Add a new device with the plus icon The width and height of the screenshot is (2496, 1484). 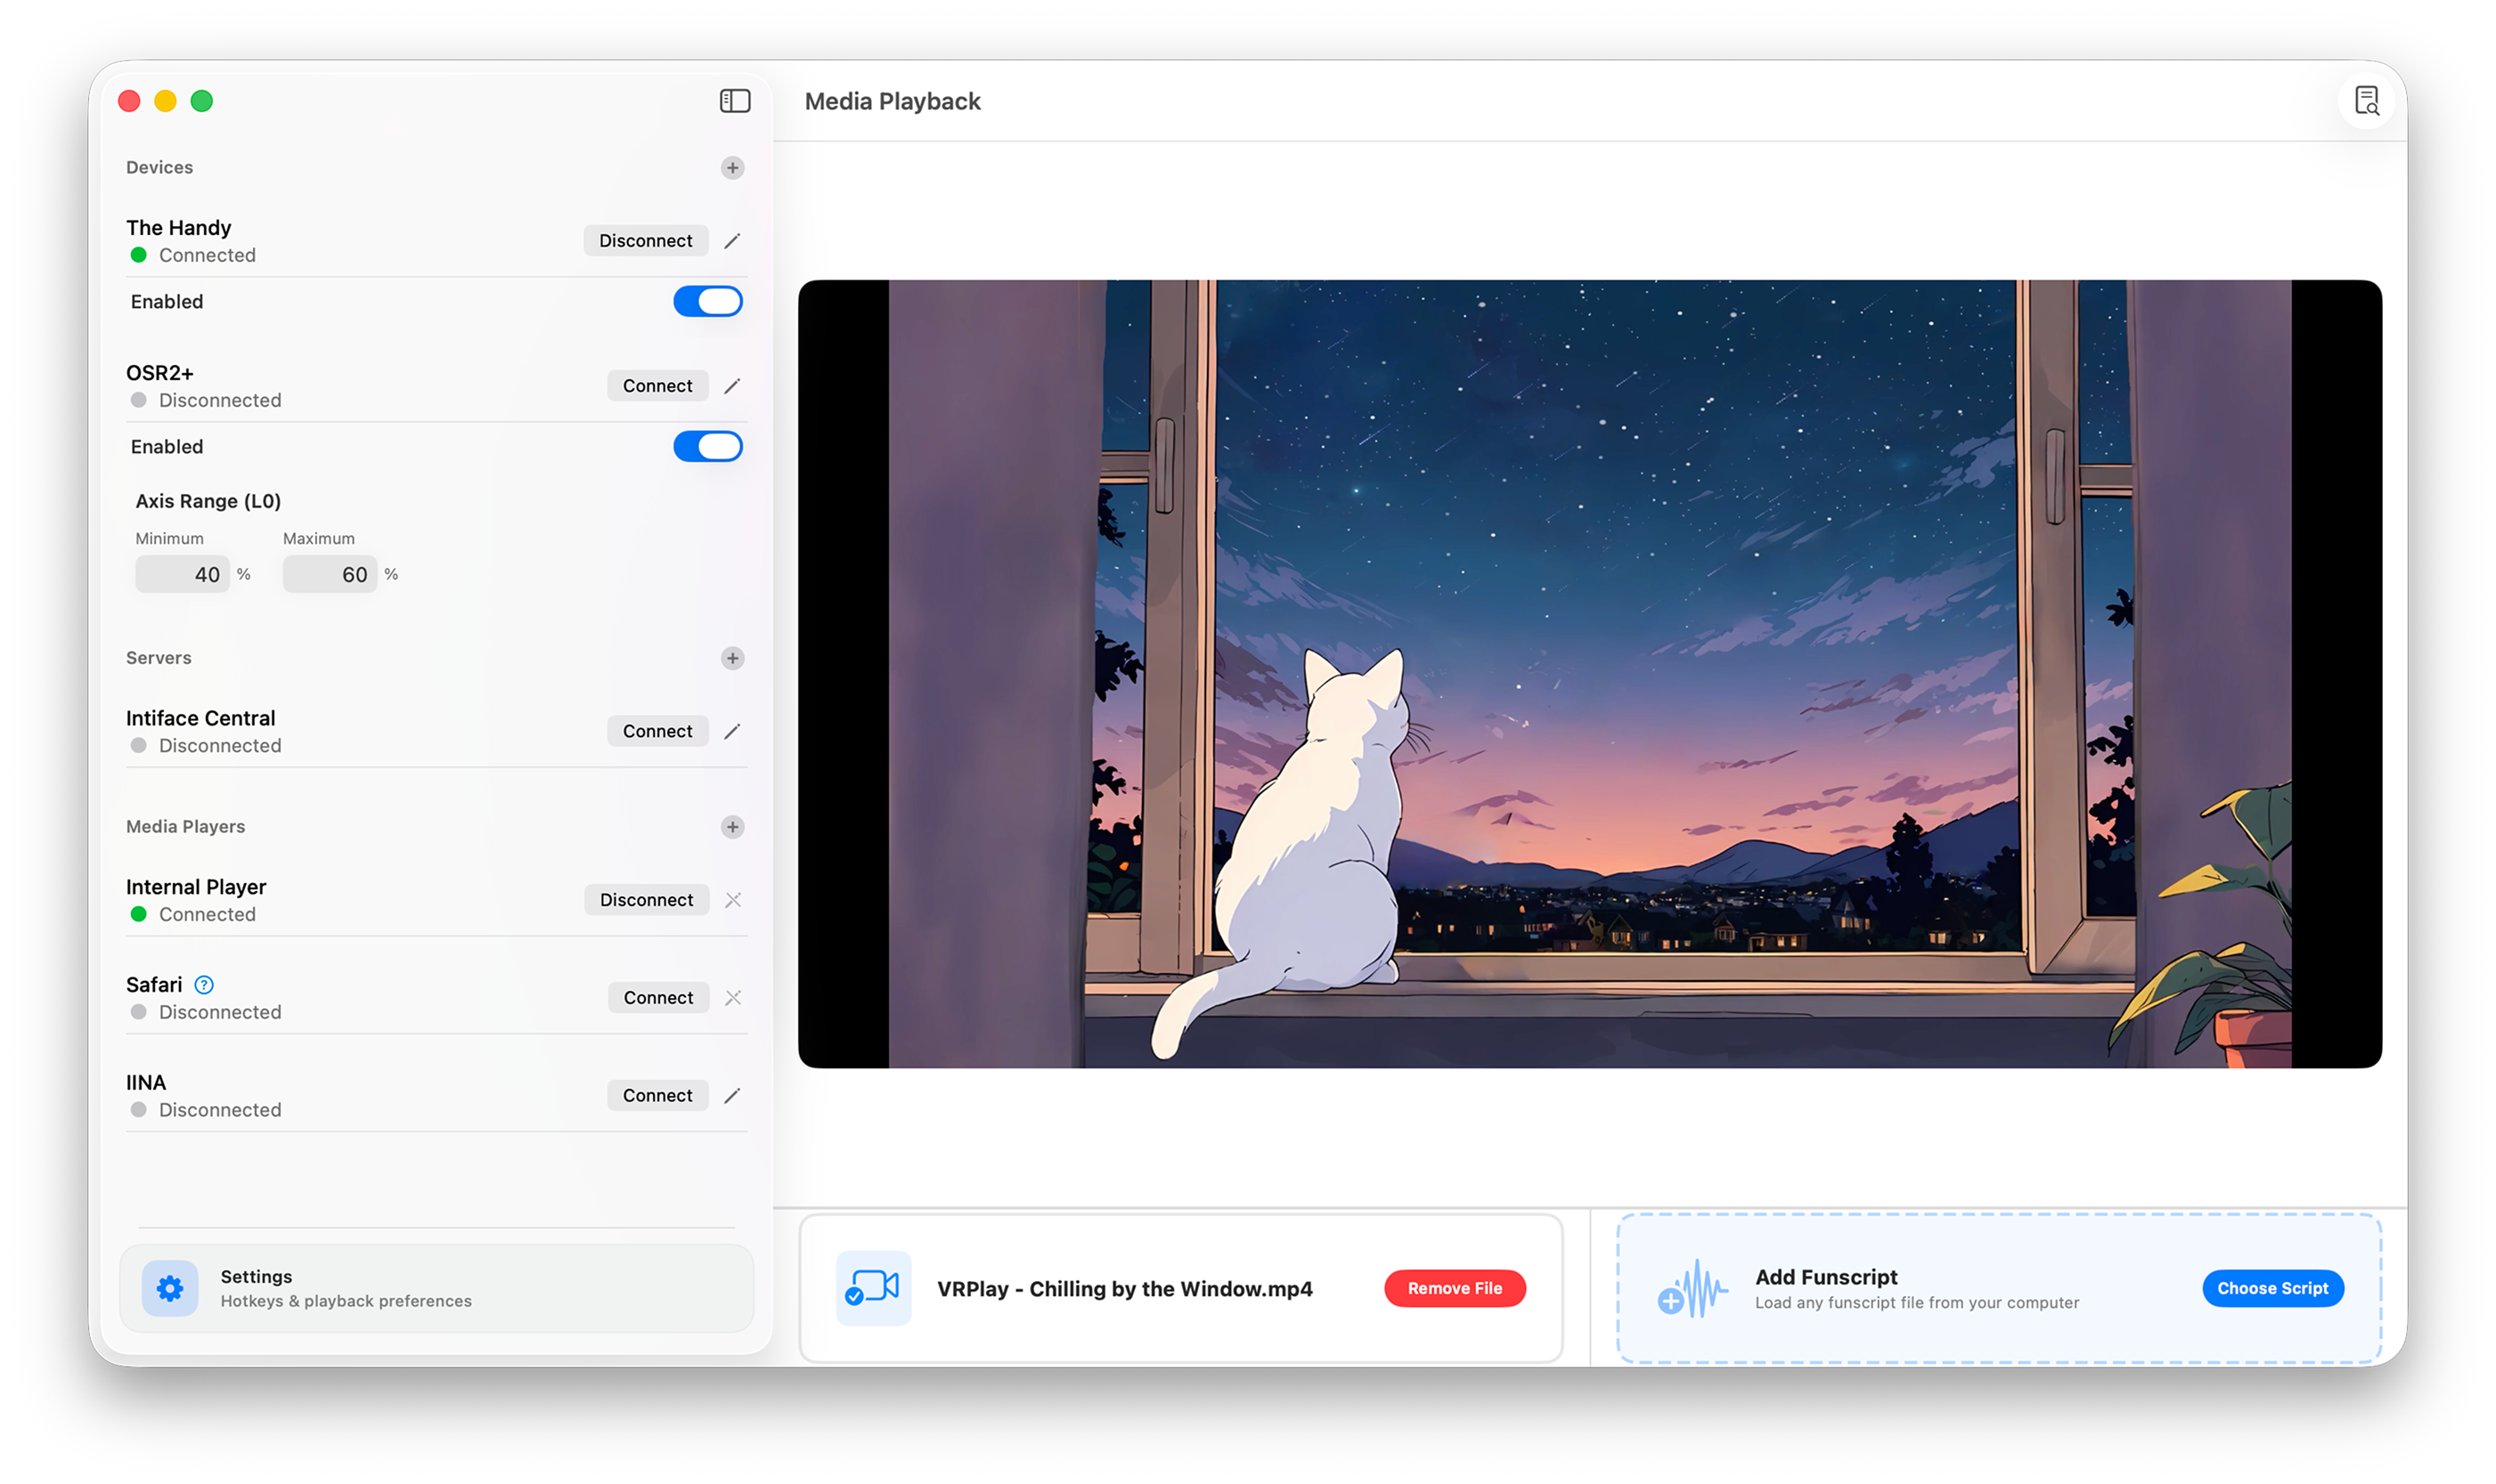733,167
